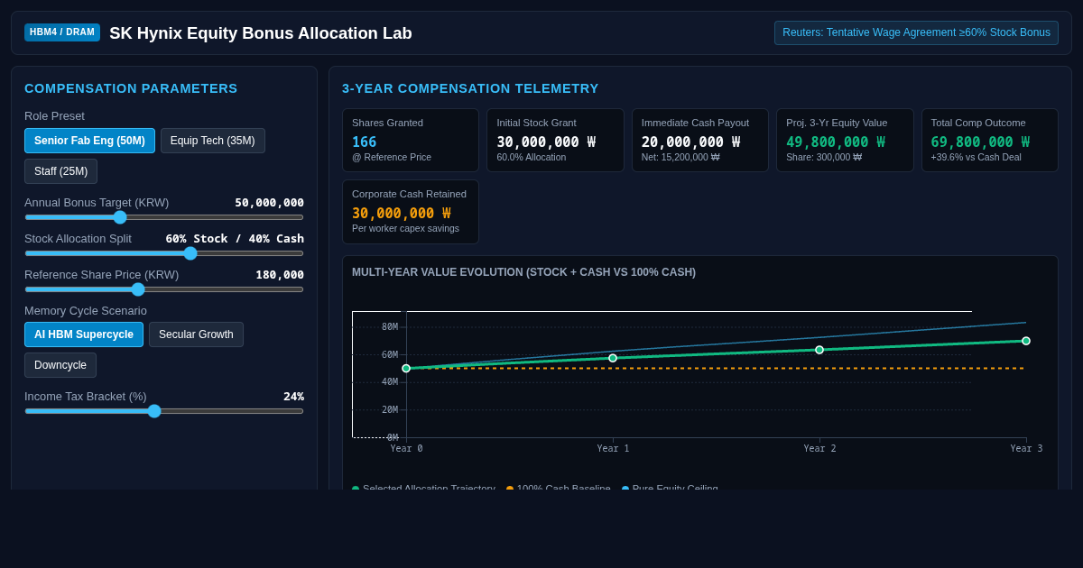1083x568 pixels.
Task: Choose the Staff (25M) preset
Action: (x=60, y=171)
